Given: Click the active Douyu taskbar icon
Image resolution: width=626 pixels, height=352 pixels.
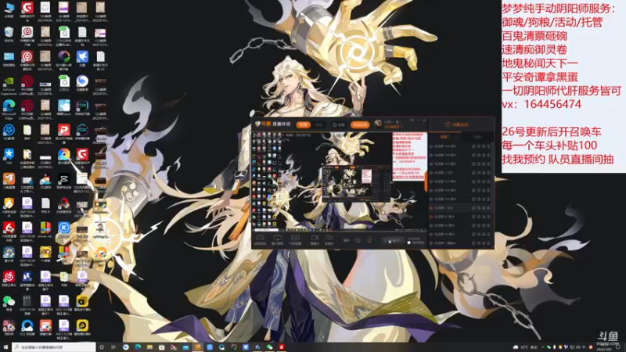Looking at the screenshot, I should [198, 347].
